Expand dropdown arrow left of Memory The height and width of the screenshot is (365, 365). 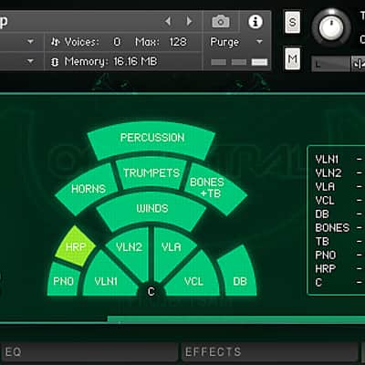(30, 61)
